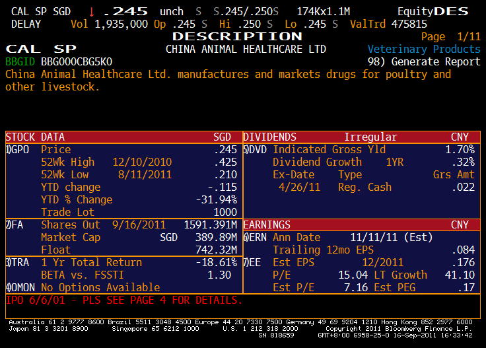
Task: Select the Reg. Cash dividend type
Action: 364,187
